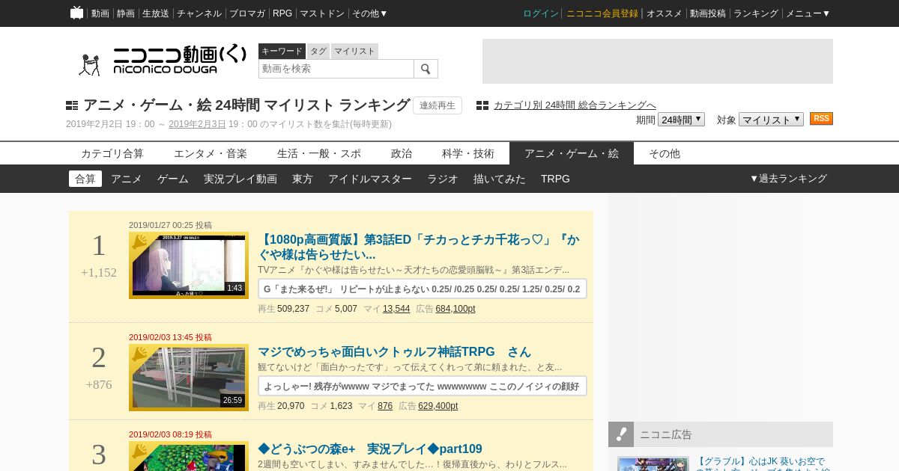Select the マイリスト search mode tab
Image resolution: width=899 pixels, height=471 pixels.
[x=354, y=51]
